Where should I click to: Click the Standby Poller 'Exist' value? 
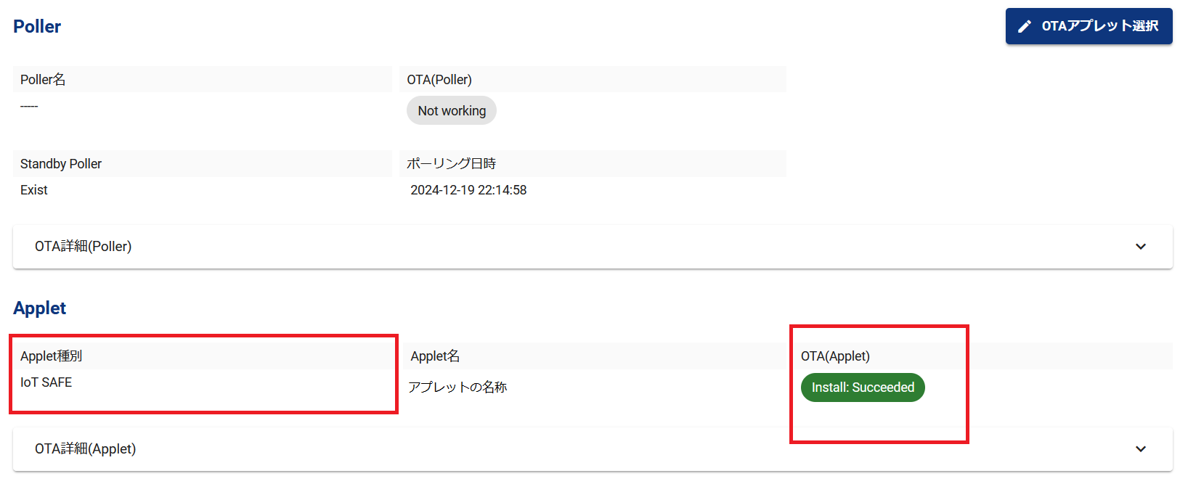pyautogui.click(x=33, y=189)
